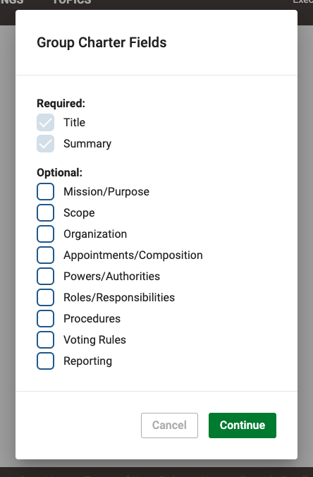
Task: Click the 'Mission/Purpose' label text
Action: 106,192
